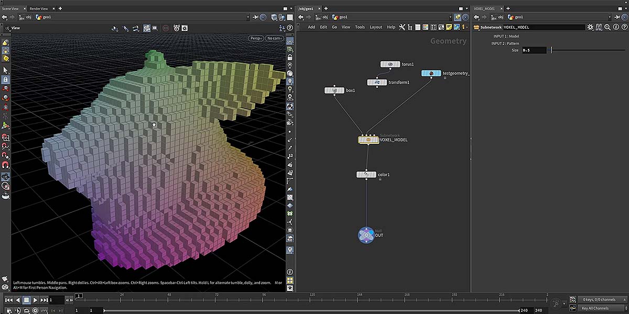The height and width of the screenshot is (314, 629).
Task: Click the transform1 node label
Action: (x=399, y=83)
